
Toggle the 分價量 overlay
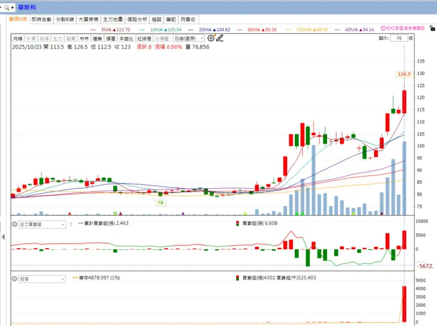[162, 38]
